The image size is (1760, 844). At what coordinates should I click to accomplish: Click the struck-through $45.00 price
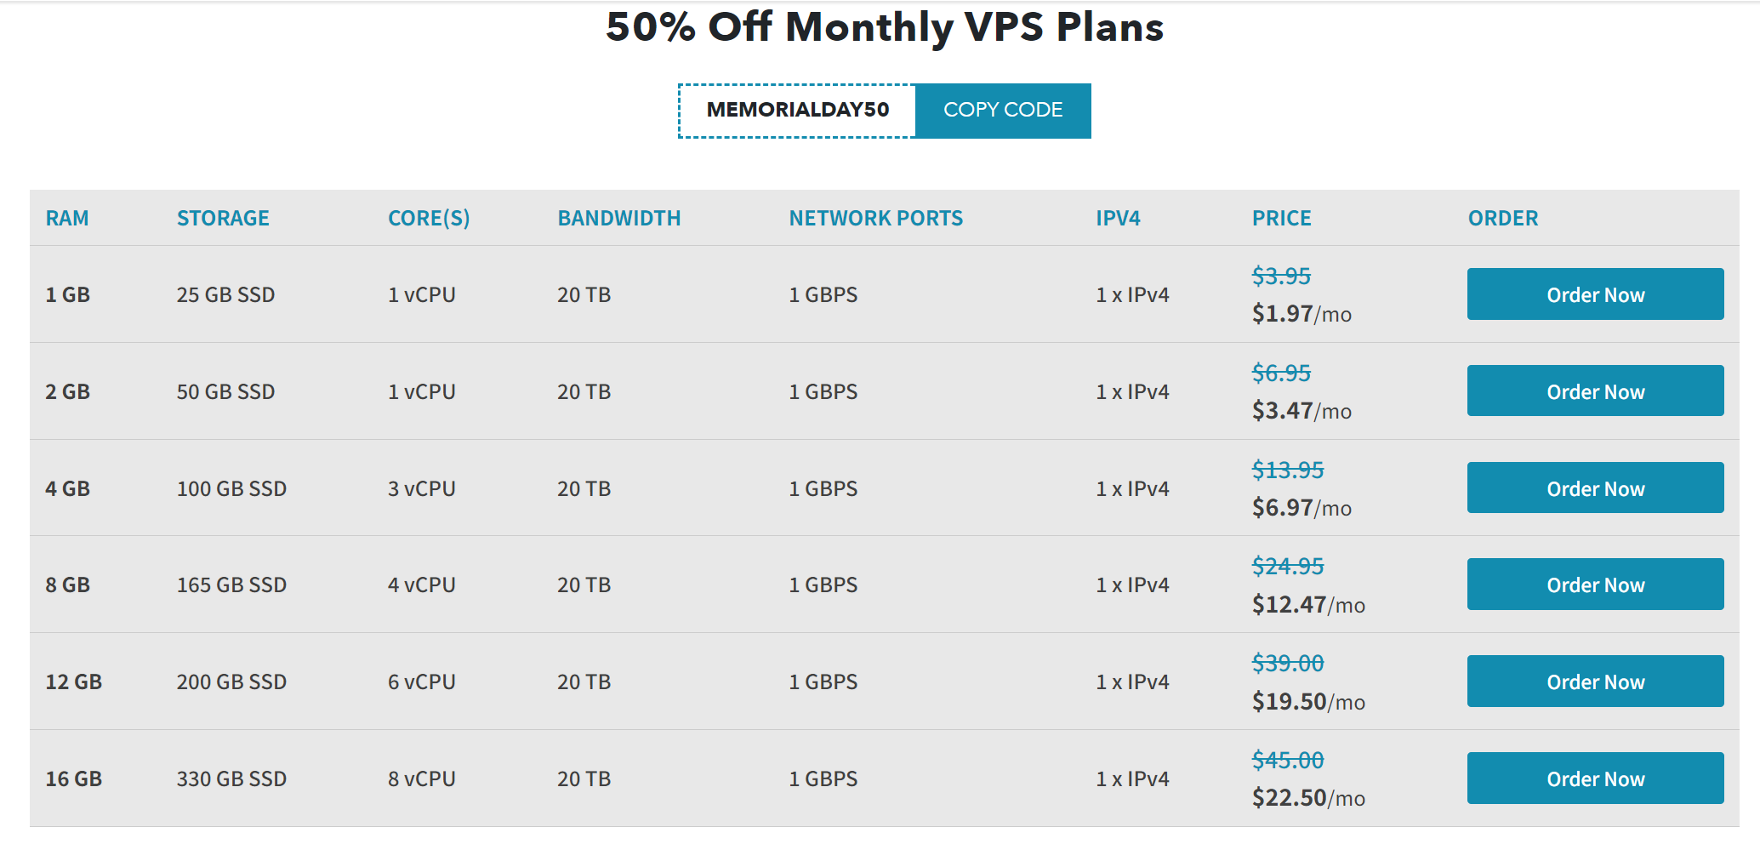(1288, 760)
